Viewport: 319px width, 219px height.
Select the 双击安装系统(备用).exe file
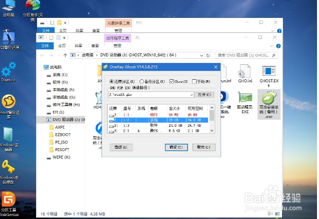[269, 104]
